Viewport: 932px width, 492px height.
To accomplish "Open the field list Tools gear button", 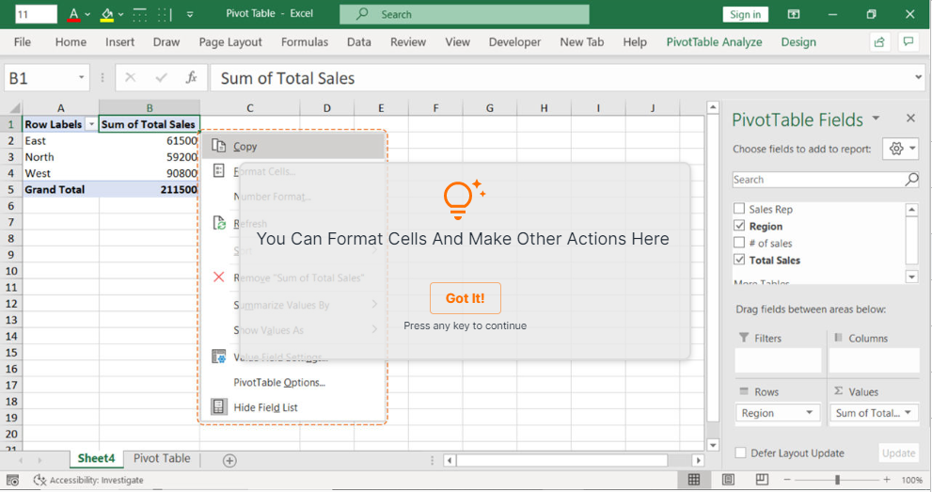I will pyautogui.click(x=901, y=150).
